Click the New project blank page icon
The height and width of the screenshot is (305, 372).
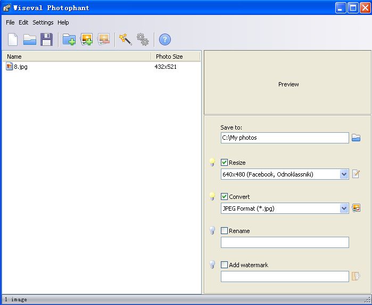(13, 39)
